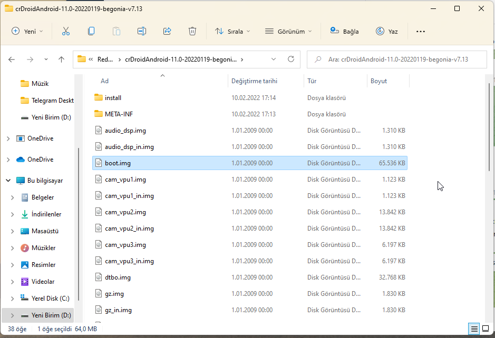Switch to large thumbnails view icon

point(486,329)
